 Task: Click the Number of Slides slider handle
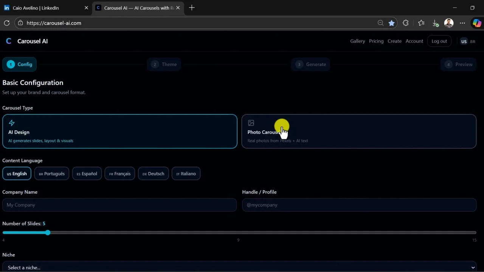coord(48,233)
